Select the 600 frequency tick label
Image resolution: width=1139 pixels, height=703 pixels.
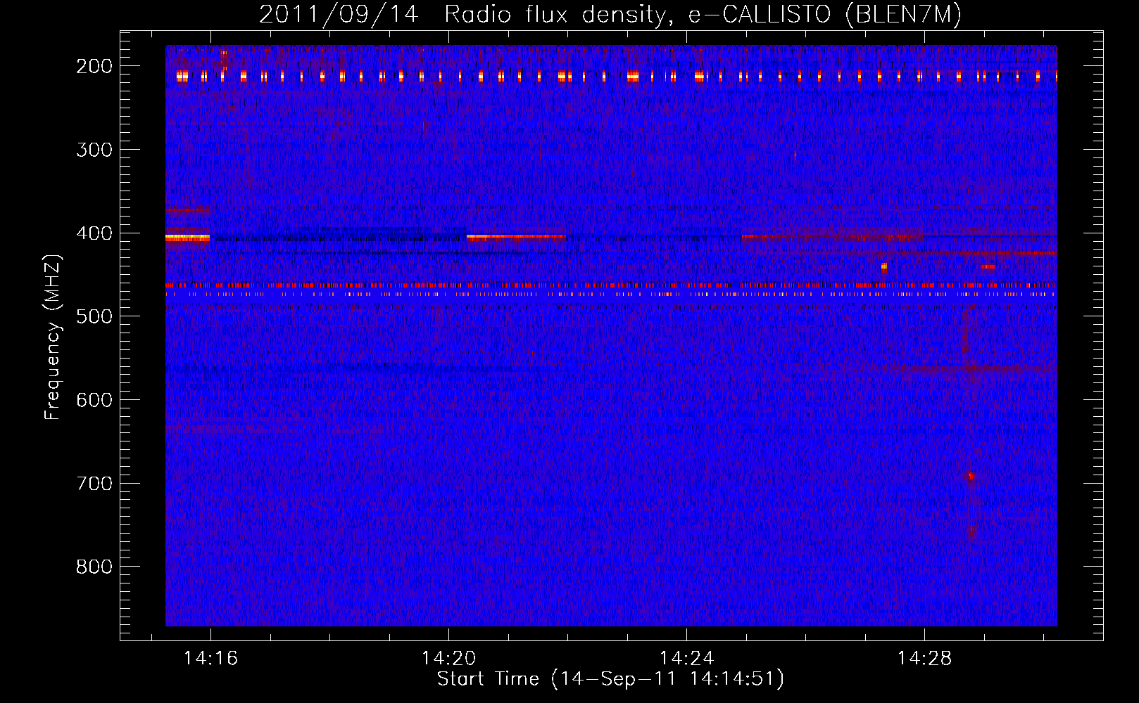94,400
